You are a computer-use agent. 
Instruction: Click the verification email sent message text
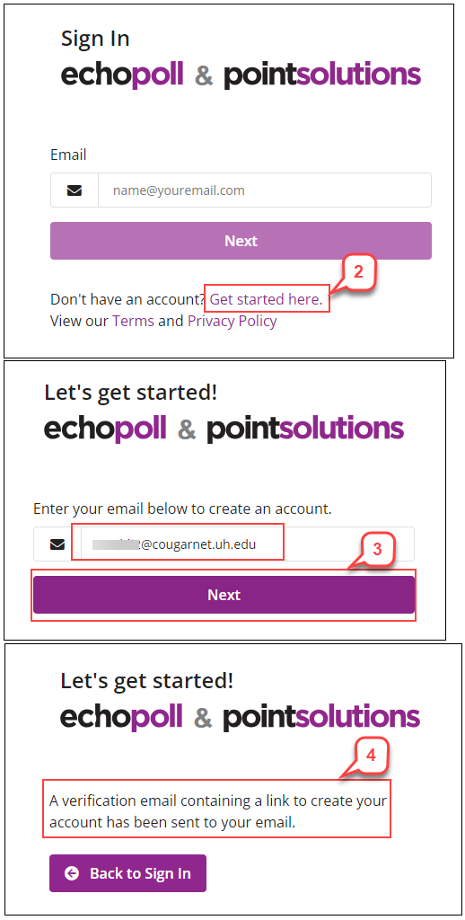(x=217, y=811)
